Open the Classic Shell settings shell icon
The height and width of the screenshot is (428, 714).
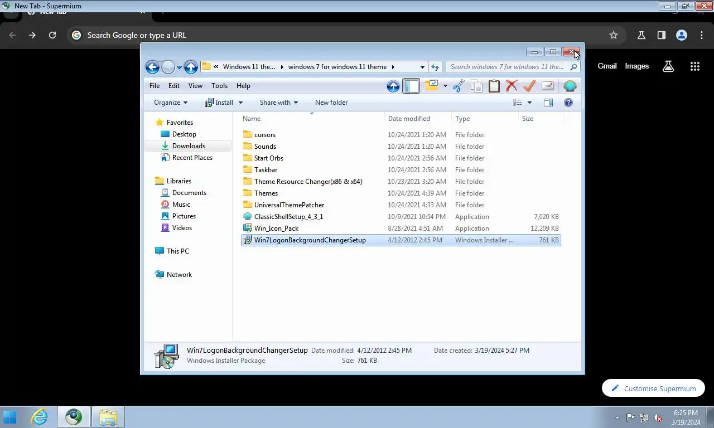coord(570,86)
